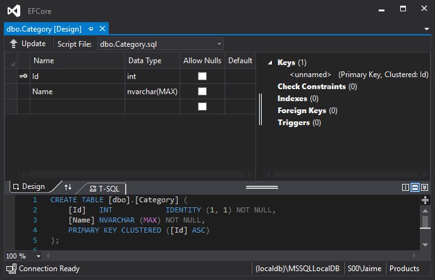
Task: Toggle Allow Nulls in the empty row
Action: click(202, 107)
